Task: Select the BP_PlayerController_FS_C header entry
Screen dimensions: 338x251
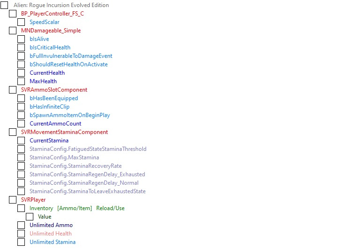Action: click(52, 14)
